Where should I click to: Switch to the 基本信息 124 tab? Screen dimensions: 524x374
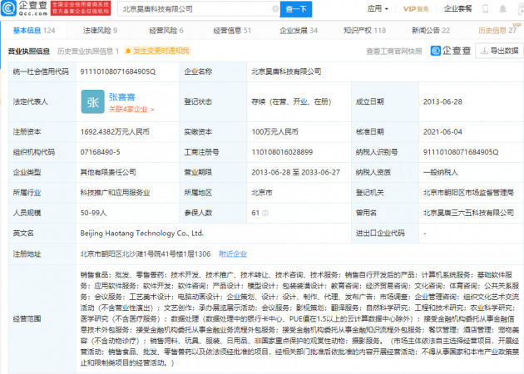34,31
